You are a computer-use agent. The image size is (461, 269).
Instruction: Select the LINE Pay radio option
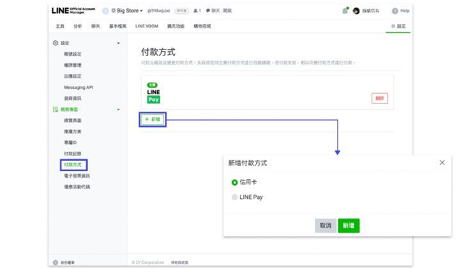(x=234, y=197)
